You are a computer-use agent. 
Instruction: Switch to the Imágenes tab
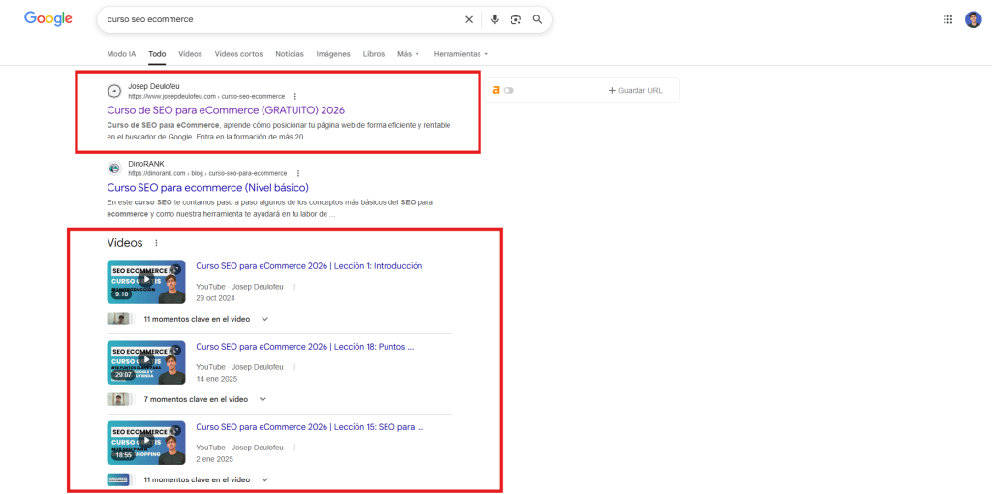pyautogui.click(x=333, y=54)
